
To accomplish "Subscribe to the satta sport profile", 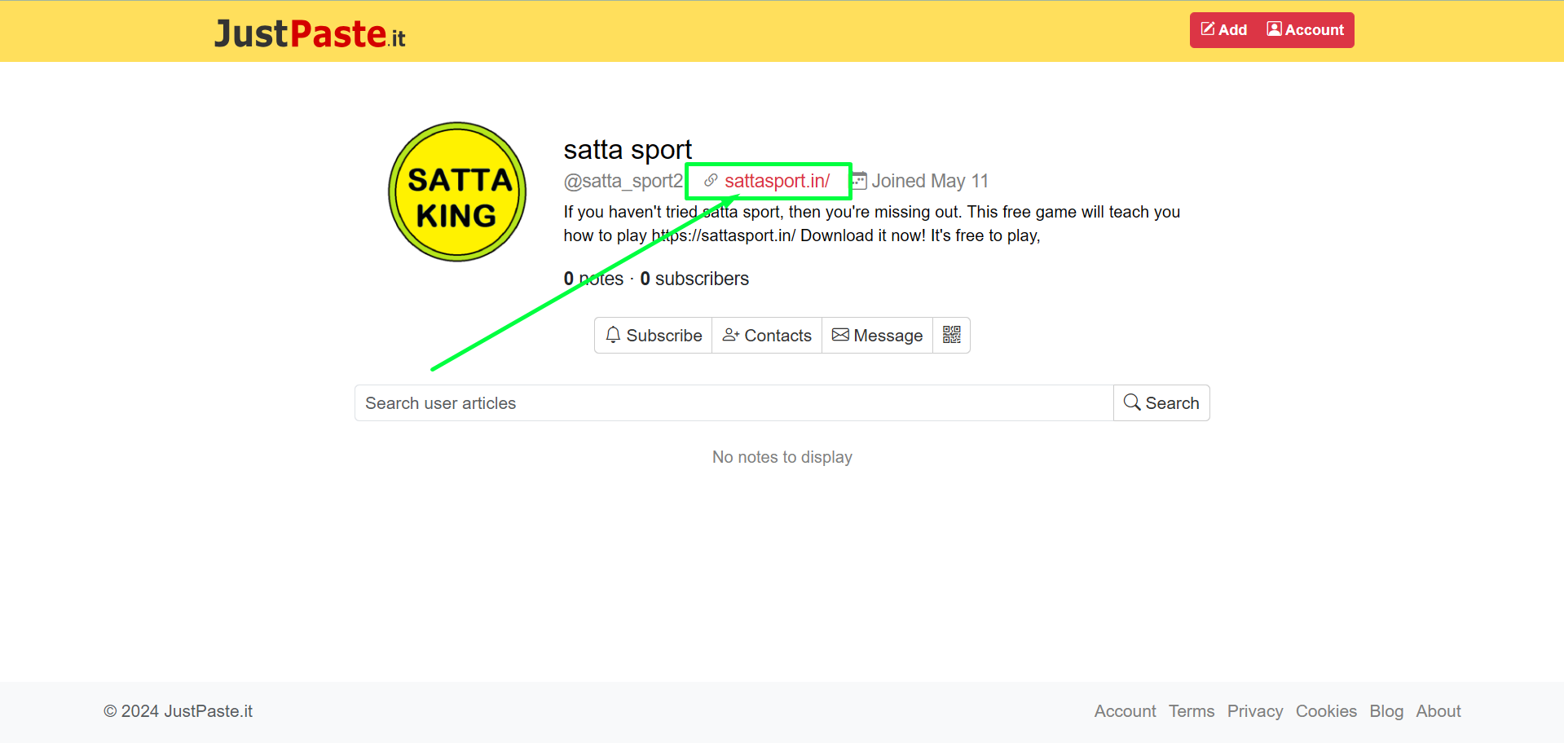I will point(654,335).
